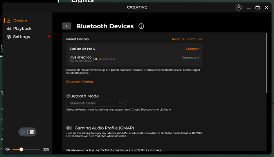Select the AVENTHO 100 paired device row

click(134, 59)
